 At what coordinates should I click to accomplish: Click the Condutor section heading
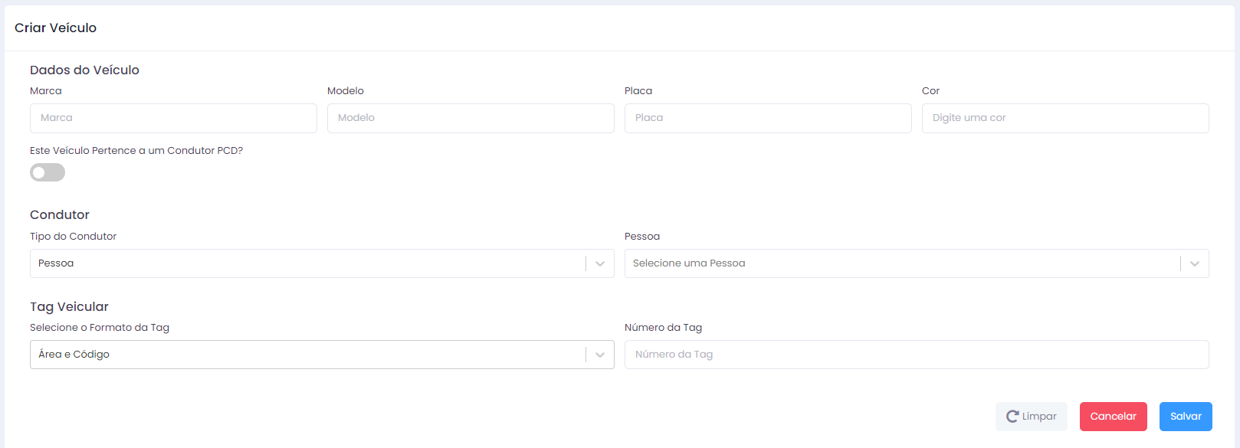pos(60,214)
